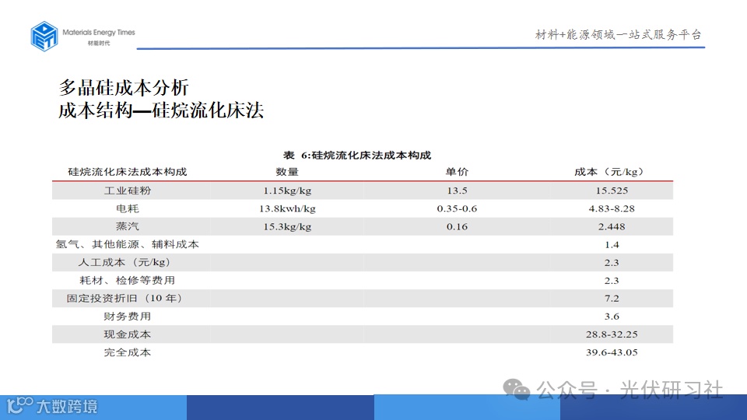747x420 pixels.
Task: Select the 氢气、其他能源、辅料成本 row label
Action: point(127,244)
